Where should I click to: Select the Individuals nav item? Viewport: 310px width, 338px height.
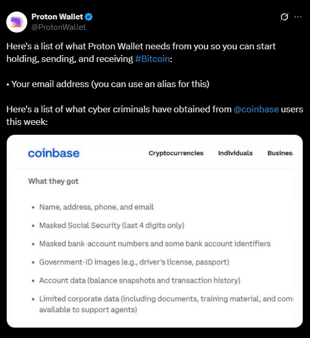click(235, 153)
